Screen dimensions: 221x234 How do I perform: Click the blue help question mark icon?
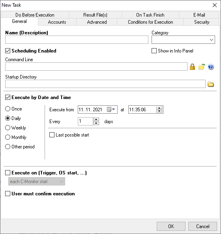tap(211, 67)
